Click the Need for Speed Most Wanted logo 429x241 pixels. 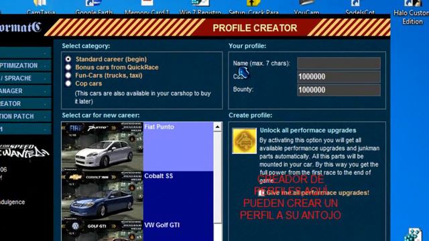tap(24, 151)
